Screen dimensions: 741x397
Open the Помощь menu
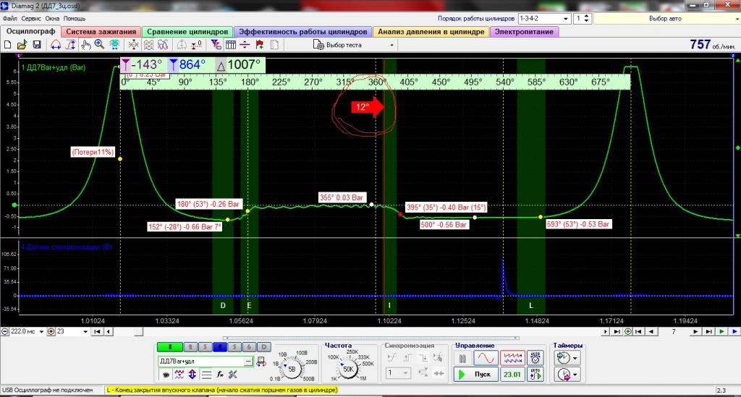click(x=75, y=18)
